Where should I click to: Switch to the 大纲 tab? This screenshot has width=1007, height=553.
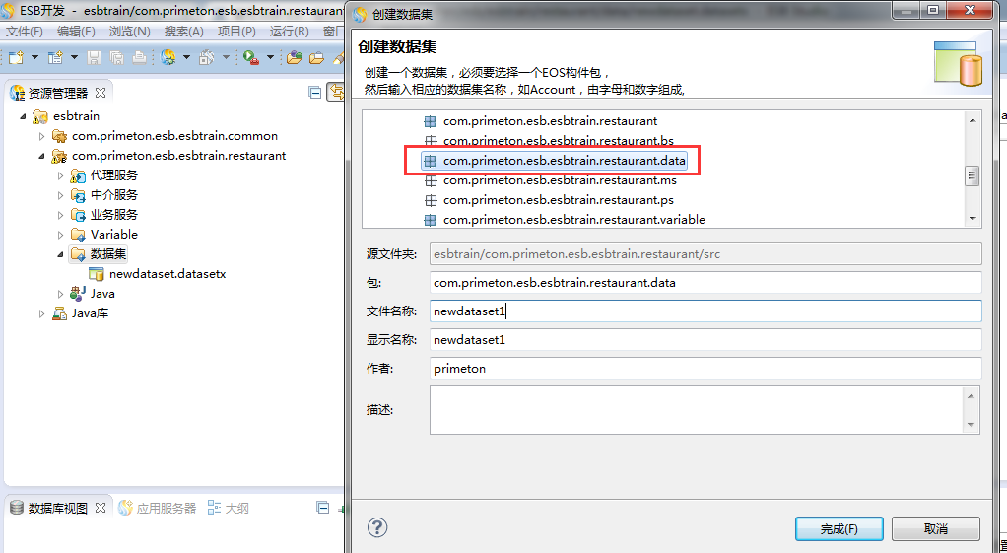(x=228, y=508)
